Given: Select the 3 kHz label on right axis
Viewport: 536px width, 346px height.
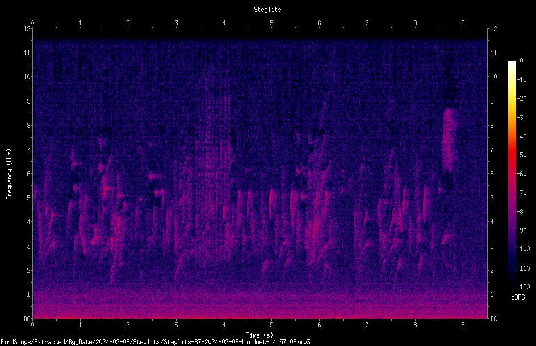Looking at the screenshot, I should pyautogui.click(x=492, y=246).
